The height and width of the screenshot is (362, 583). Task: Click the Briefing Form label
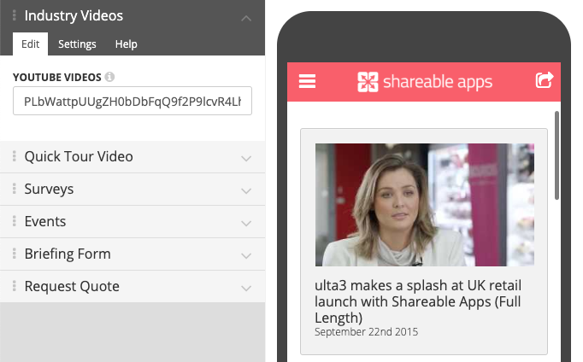68,254
